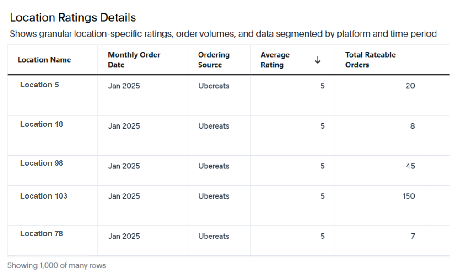Click Ubereats in the Location 5 row
This screenshot has width=463, height=270.
coord(214,86)
